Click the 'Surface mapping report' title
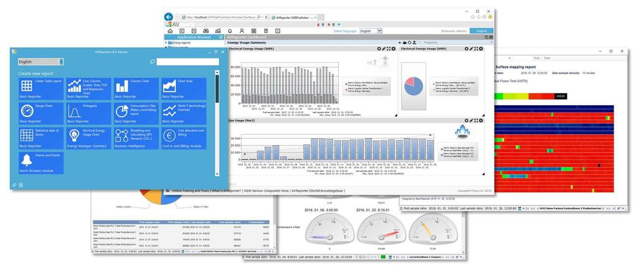This screenshot has width=638, height=267. pos(515,67)
